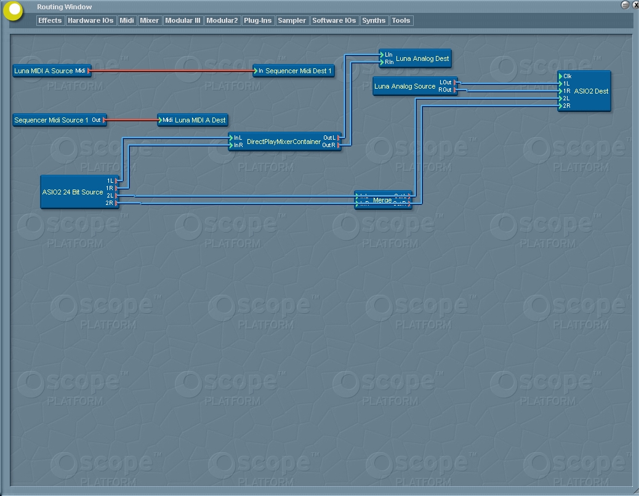Click the 2R input port of ASIO2 Dest
Viewport: 639px width, 496px height.
(561, 105)
